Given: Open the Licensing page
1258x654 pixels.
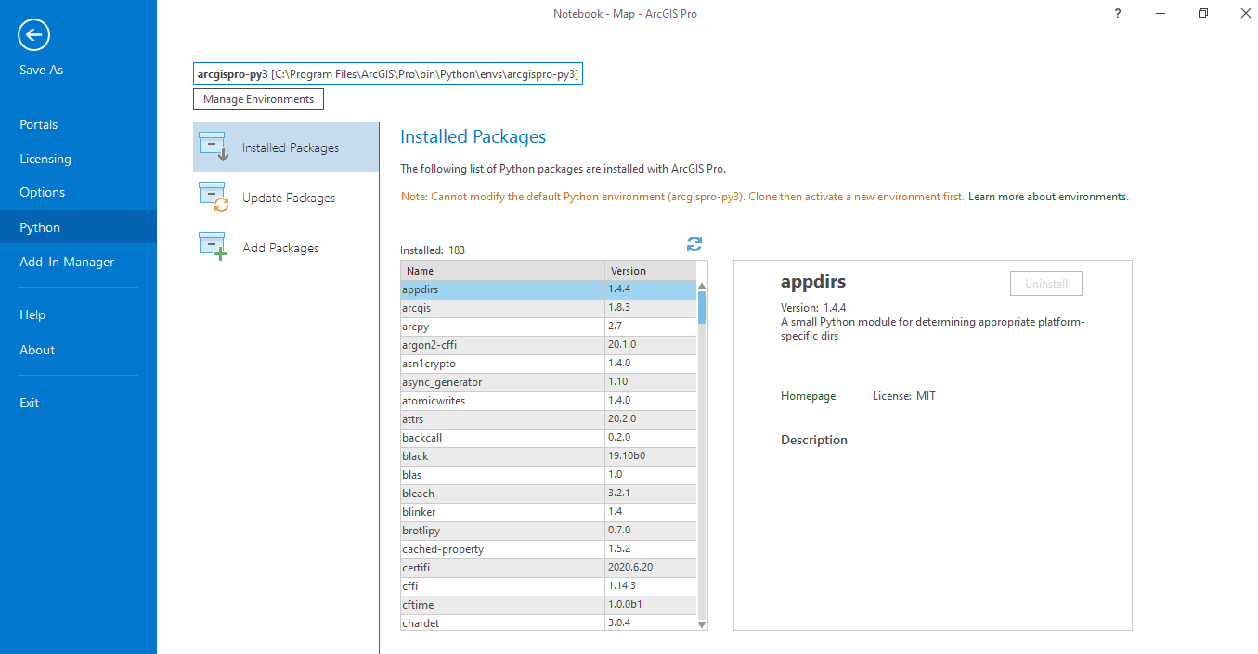Looking at the screenshot, I should [45, 159].
